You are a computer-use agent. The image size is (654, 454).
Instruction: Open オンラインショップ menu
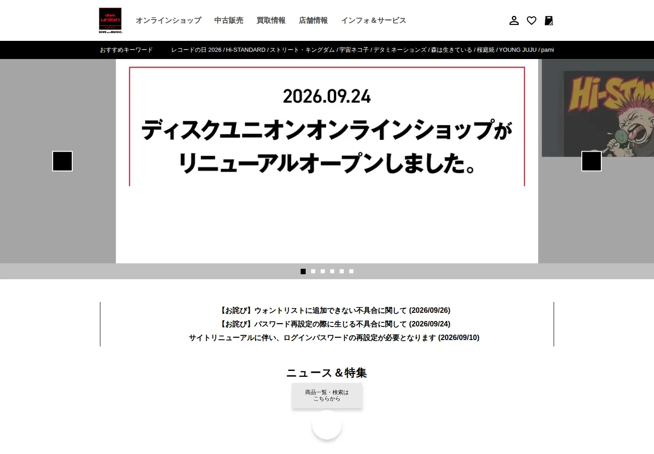click(168, 20)
